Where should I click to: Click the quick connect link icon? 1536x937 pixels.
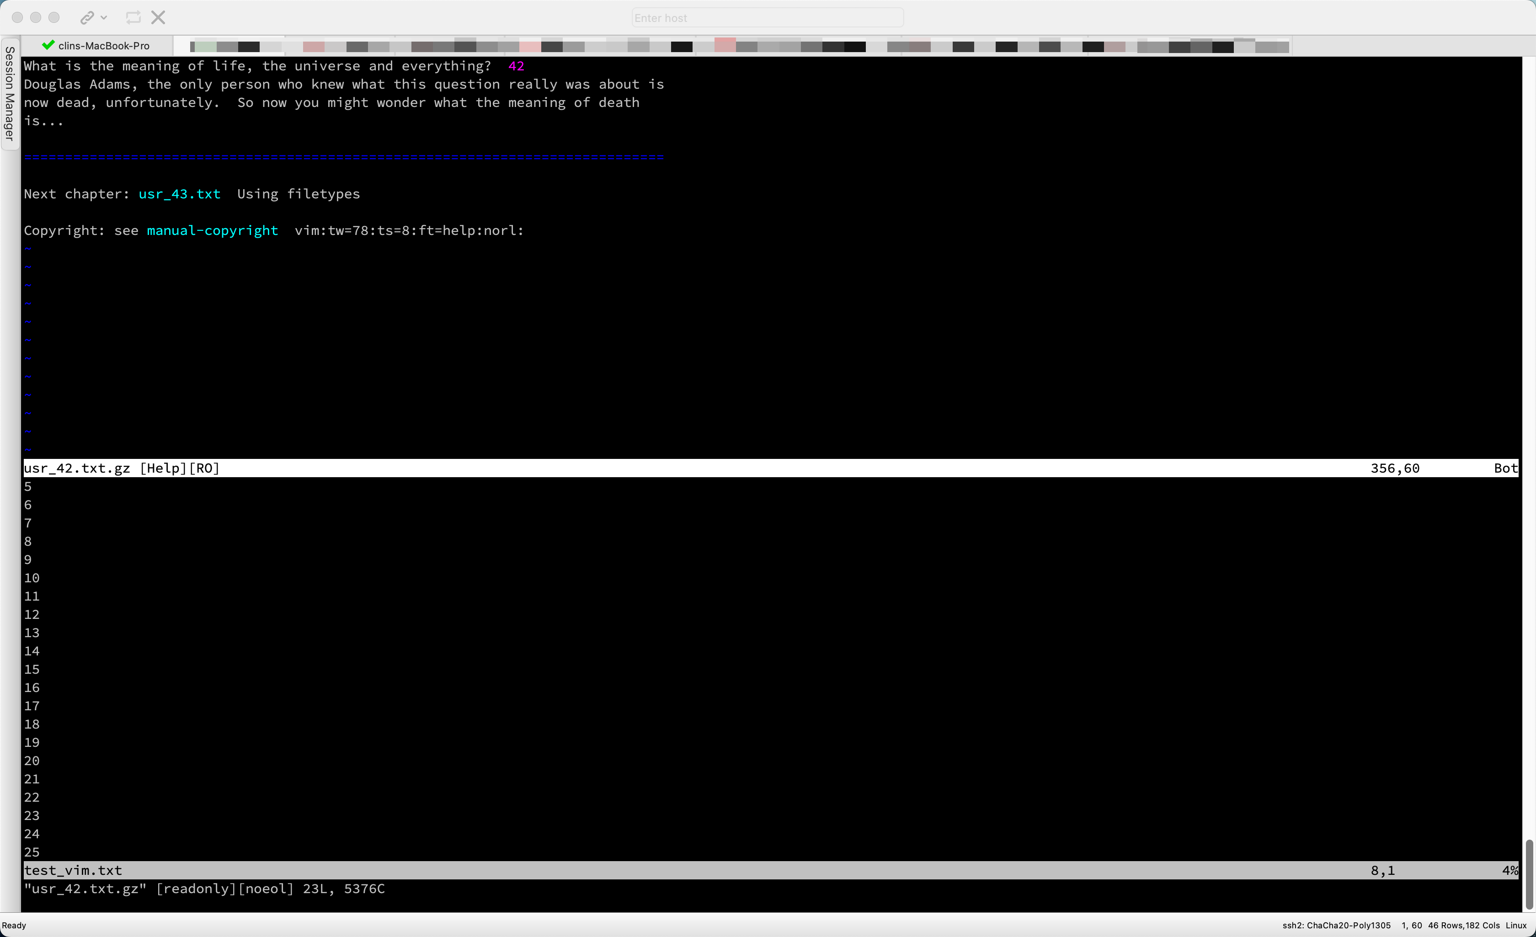coord(87,17)
